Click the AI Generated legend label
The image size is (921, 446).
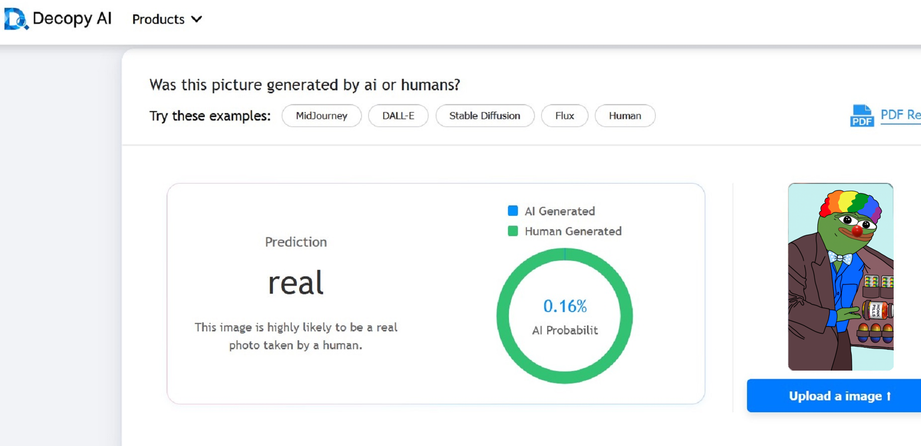point(560,211)
